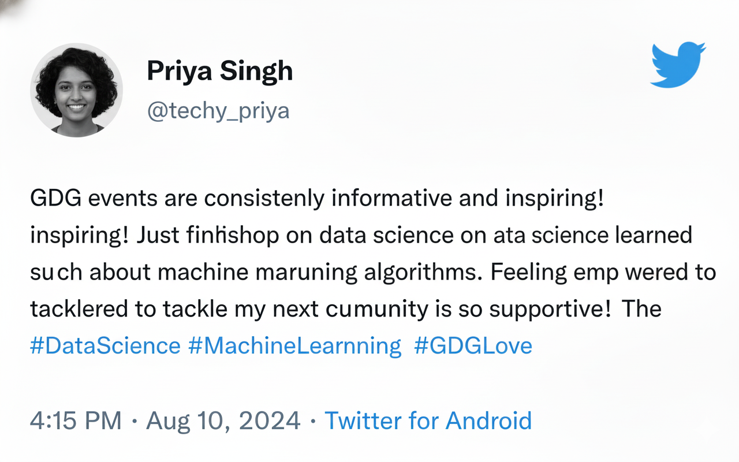Click the Twitter bird logo

tap(678, 64)
